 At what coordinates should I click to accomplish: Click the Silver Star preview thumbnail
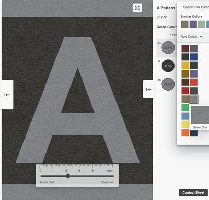pos(200,115)
